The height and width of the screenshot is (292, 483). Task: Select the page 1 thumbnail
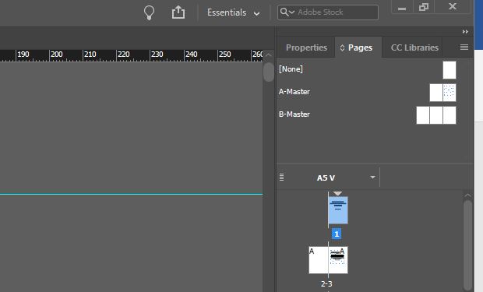click(338, 210)
